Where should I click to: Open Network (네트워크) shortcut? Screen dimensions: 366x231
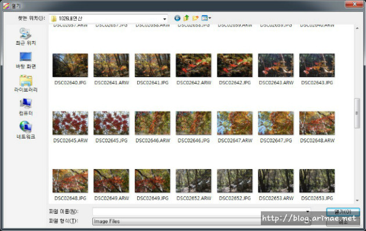pyautogui.click(x=26, y=130)
